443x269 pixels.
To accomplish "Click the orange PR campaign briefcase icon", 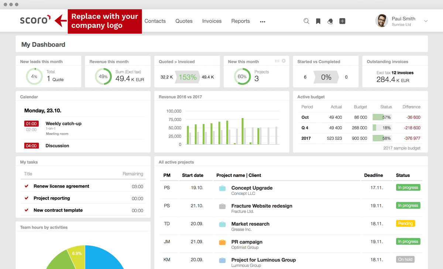I will (222, 242).
